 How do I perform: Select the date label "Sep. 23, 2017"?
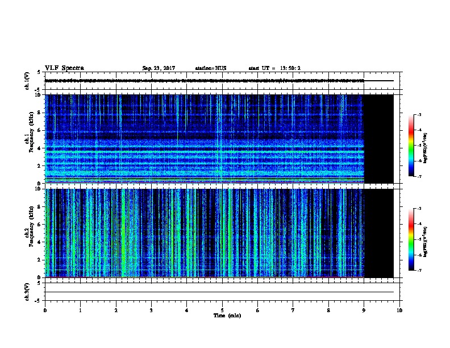[159, 68]
